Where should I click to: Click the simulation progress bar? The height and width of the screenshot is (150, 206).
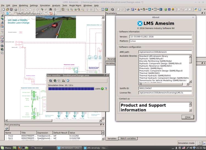71,89
